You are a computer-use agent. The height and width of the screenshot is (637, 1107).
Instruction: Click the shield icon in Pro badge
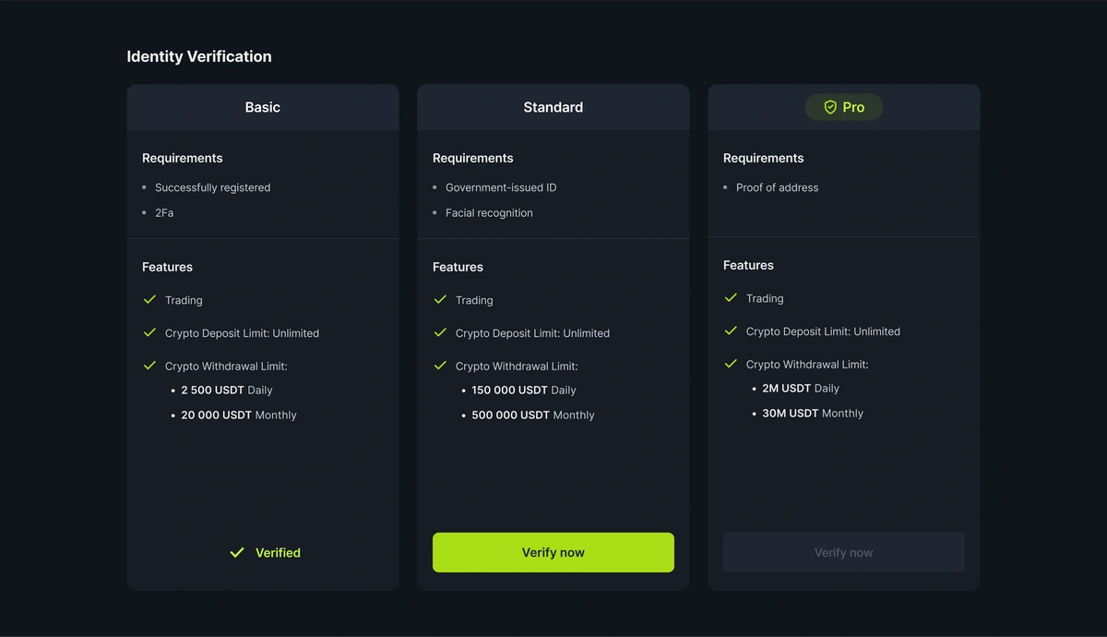coord(830,107)
